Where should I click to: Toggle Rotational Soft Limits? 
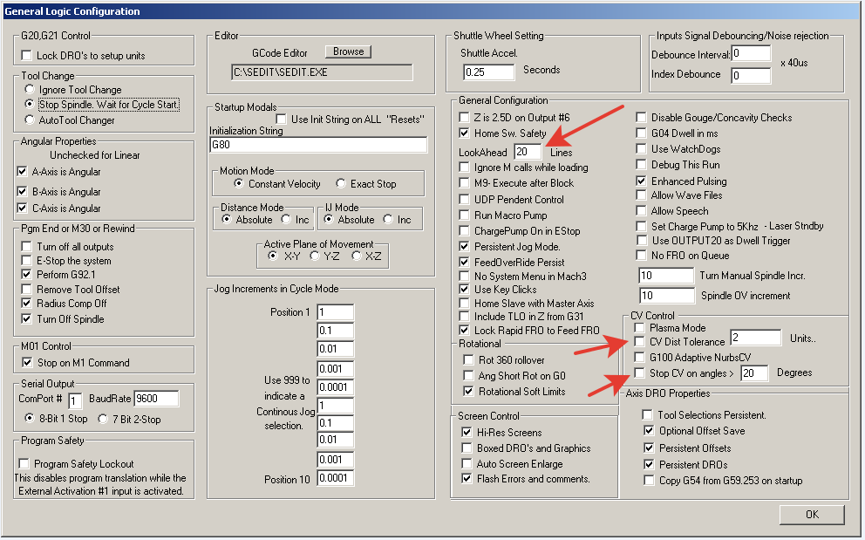coord(468,391)
